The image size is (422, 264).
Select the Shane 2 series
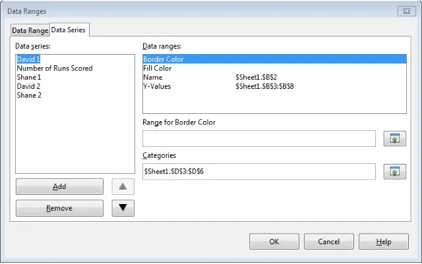[x=29, y=95]
